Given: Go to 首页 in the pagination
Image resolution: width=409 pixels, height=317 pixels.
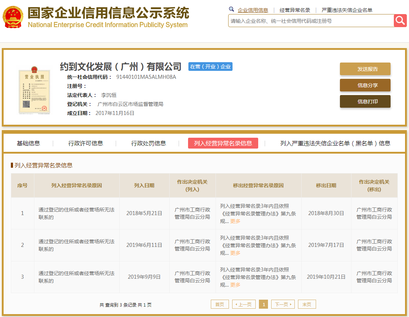Looking at the screenshot, I should click(220, 304).
